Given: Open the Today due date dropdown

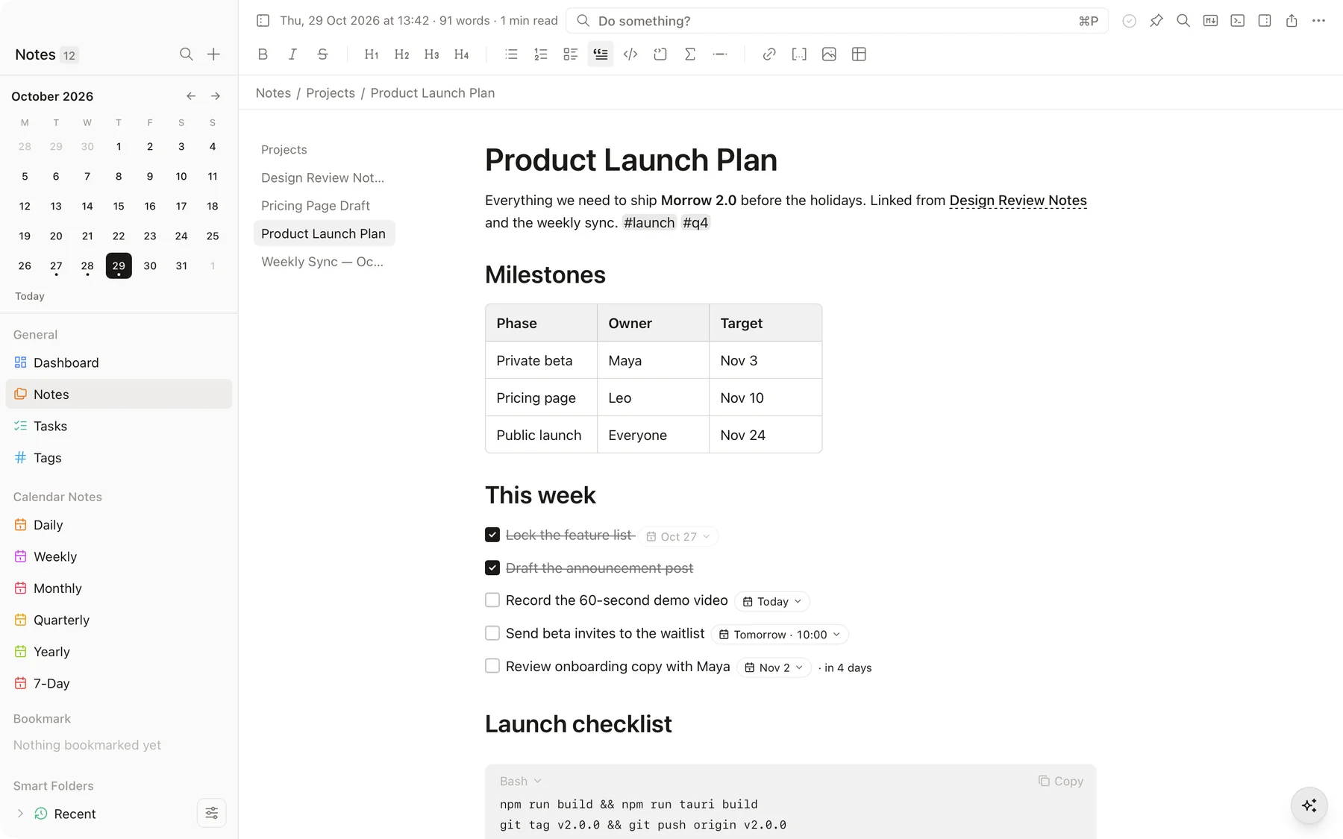Looking at the screenshot, I should click(x=772, y=601).
